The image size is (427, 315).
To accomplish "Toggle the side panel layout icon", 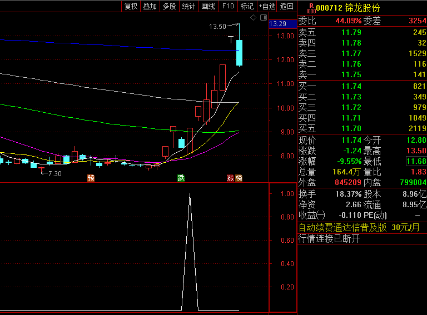I will pyautogui.click(x=264, y=18).
